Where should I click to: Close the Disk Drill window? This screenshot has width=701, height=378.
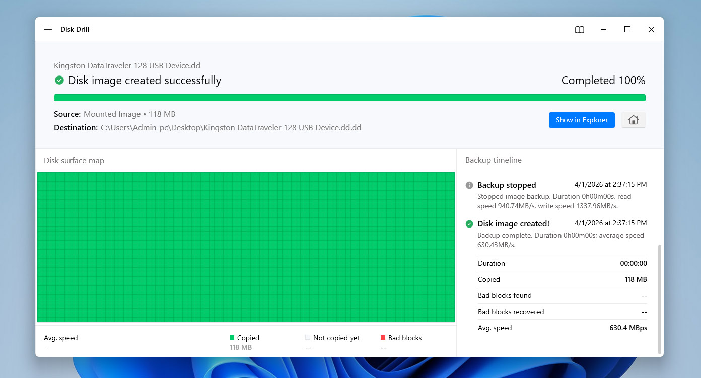pos(651,30)
